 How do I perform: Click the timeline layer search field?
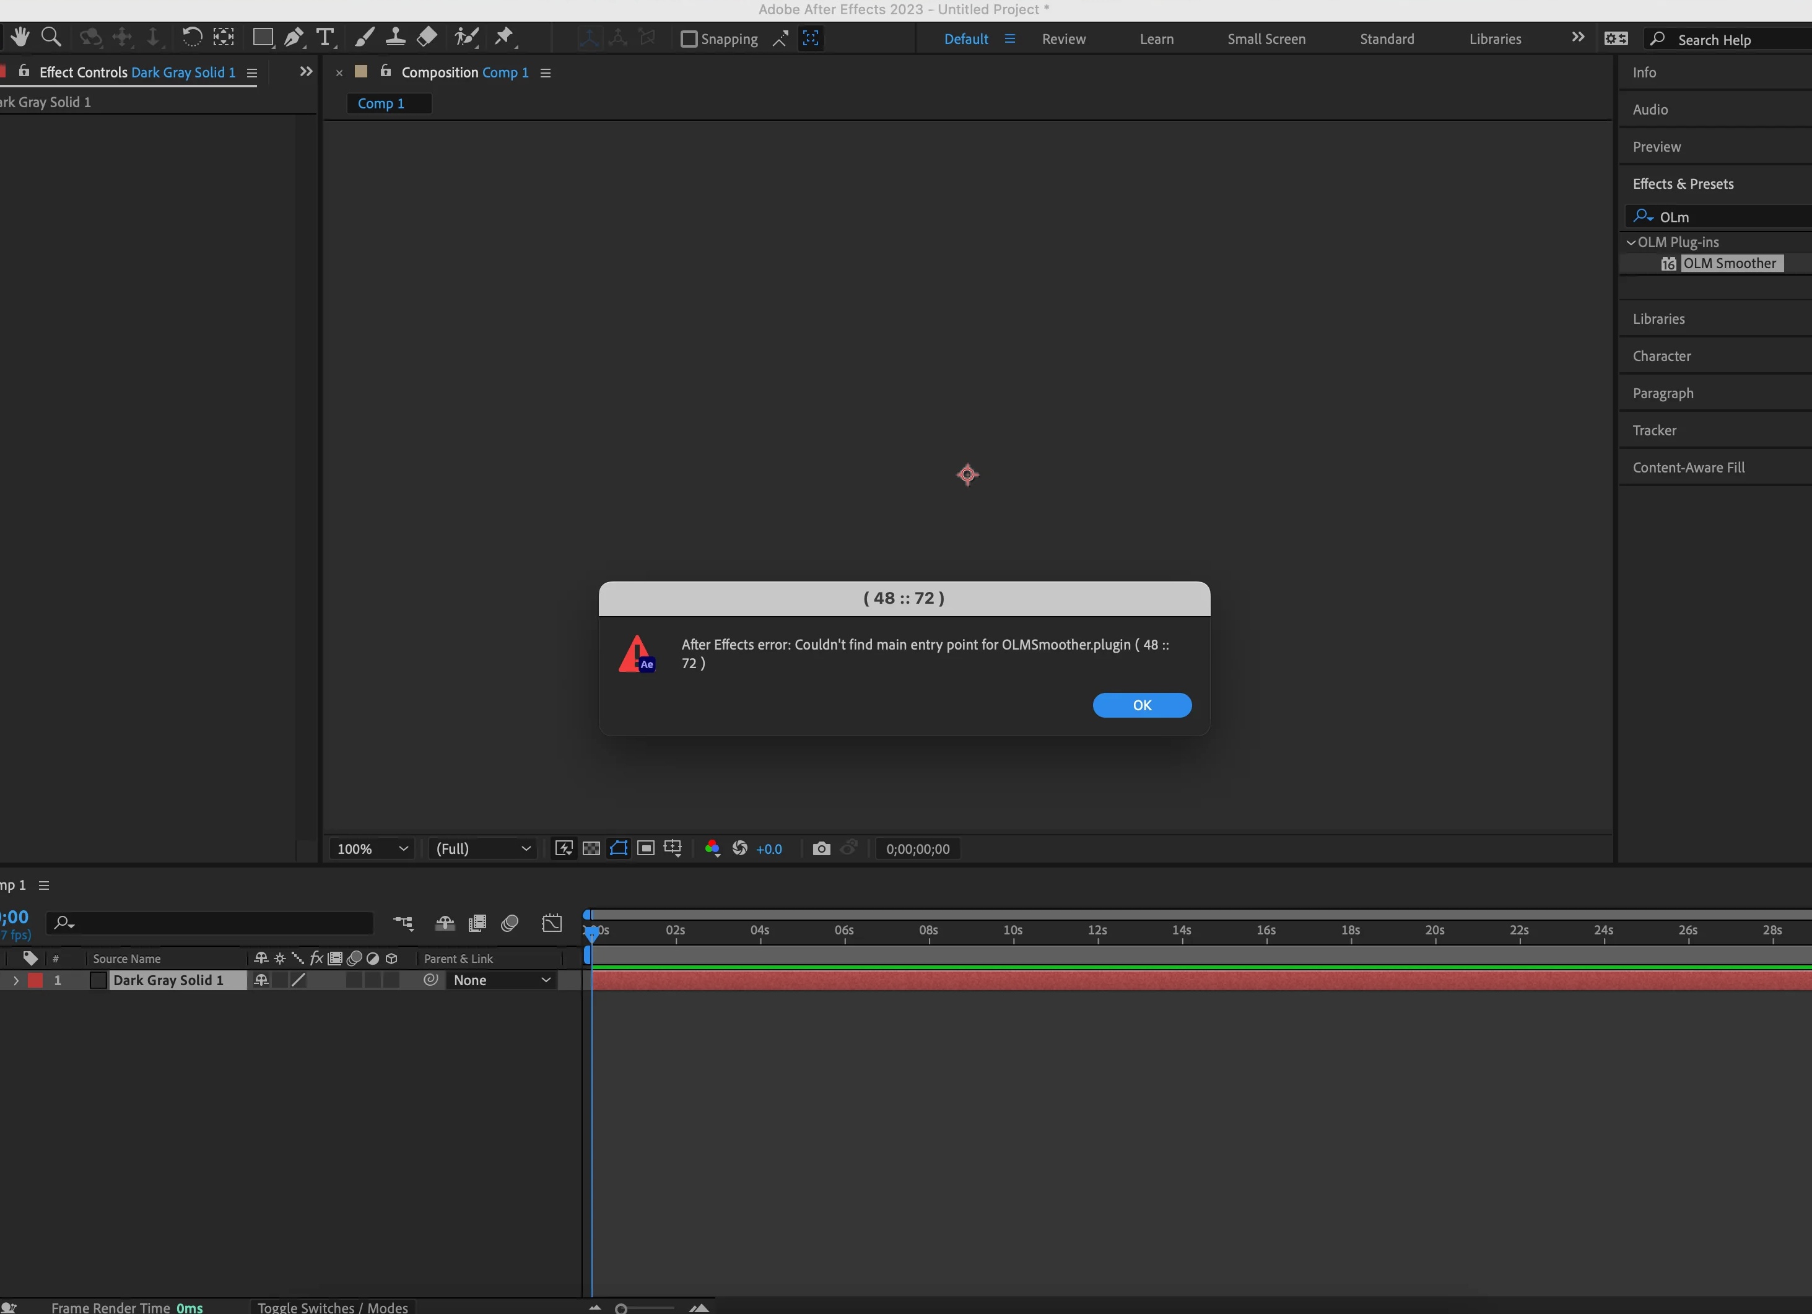(209, 923)
